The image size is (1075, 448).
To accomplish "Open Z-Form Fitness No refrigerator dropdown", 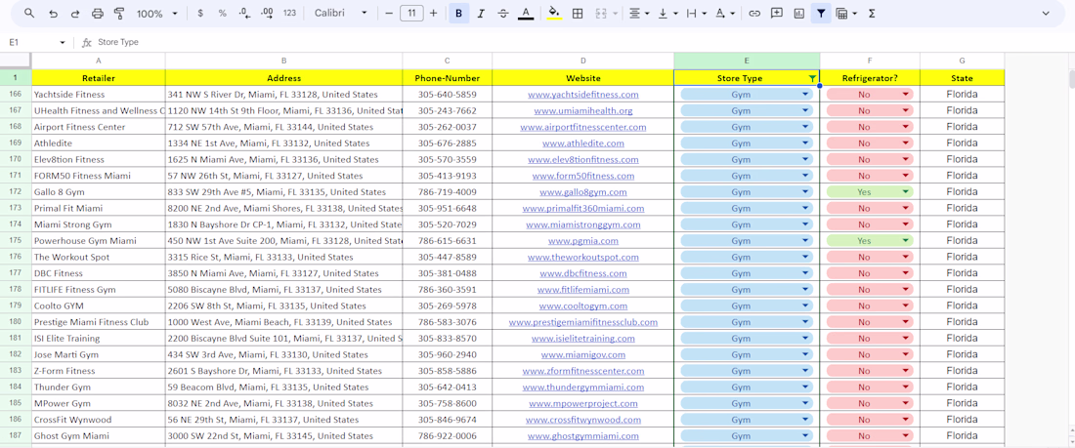I will point(906,371).
